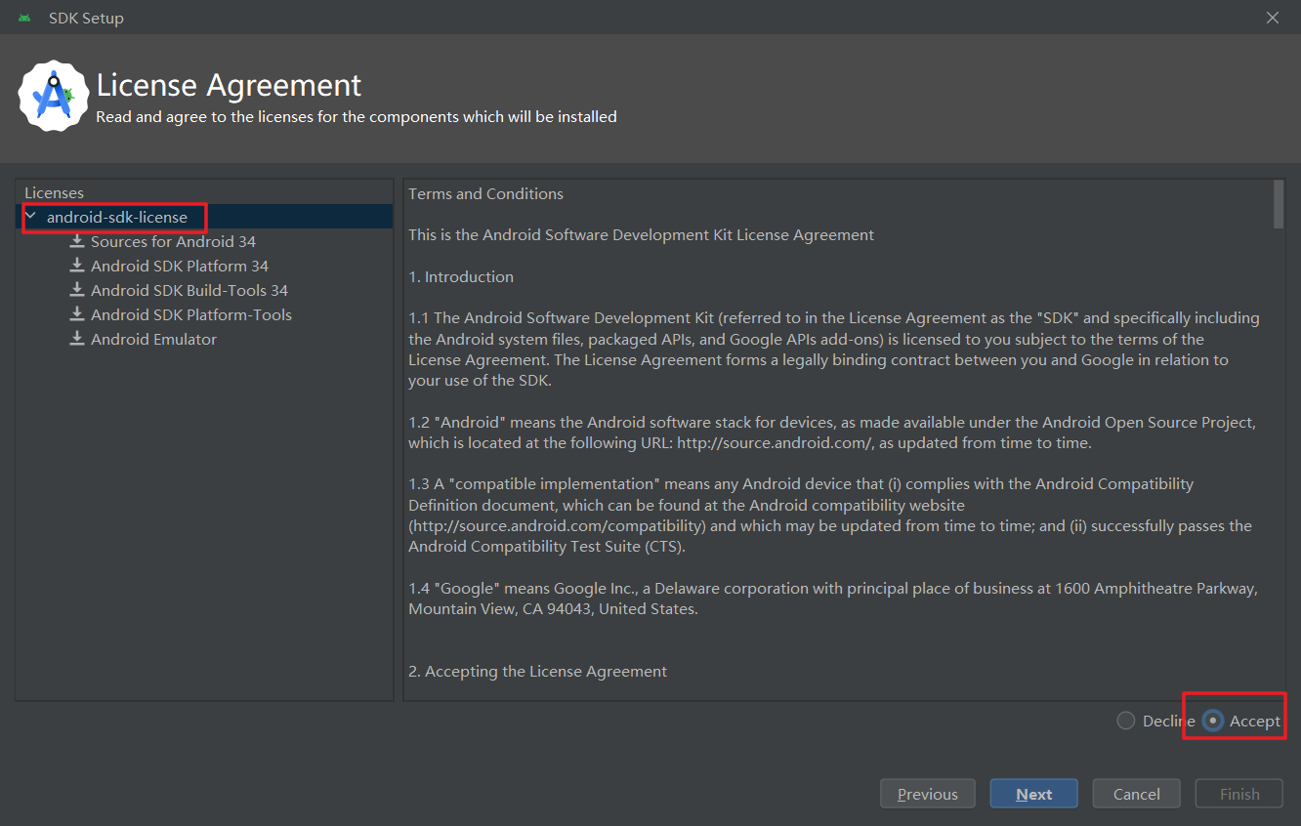The image size is (1301, 826).
Task: Click paragraph 1.2 defining Android
Action: point(832,433)
